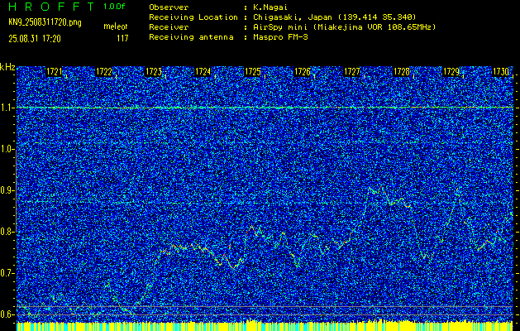Click the 'Receiver' field label
Screen dimensions: 520x331
tap(169, 26)
